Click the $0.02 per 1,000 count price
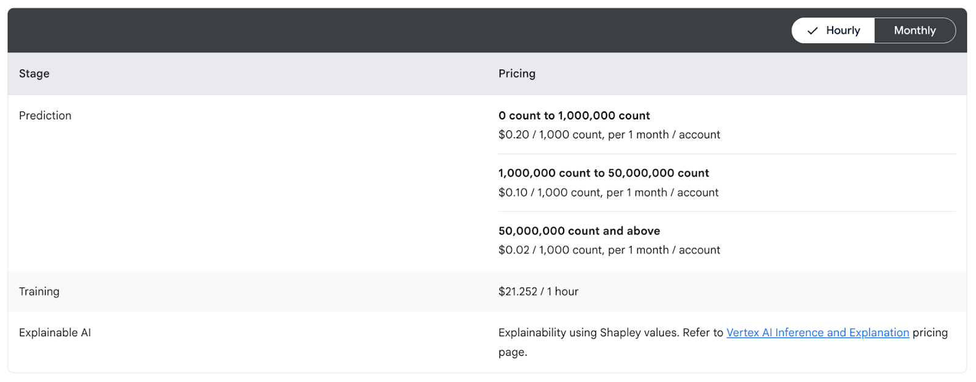Image resolution: width=976 pixels, height=382 pixels. [609, 250]
